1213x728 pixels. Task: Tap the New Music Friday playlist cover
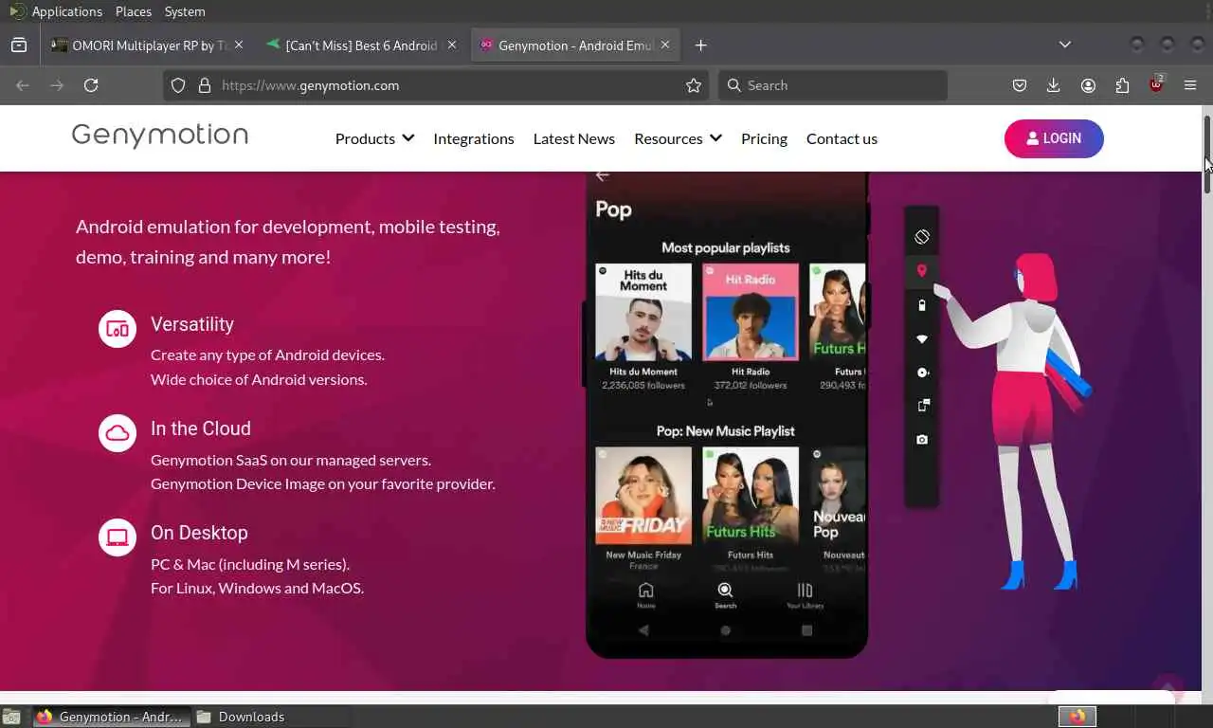point(643,496)
